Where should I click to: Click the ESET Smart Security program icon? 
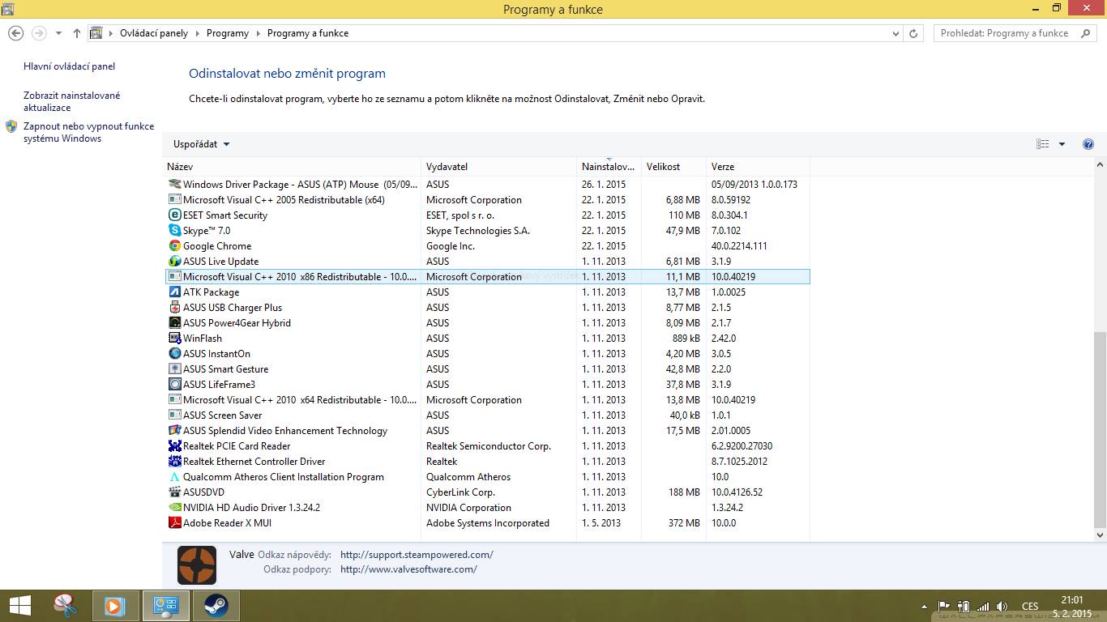pyautogui.click(x=174, y=215)
